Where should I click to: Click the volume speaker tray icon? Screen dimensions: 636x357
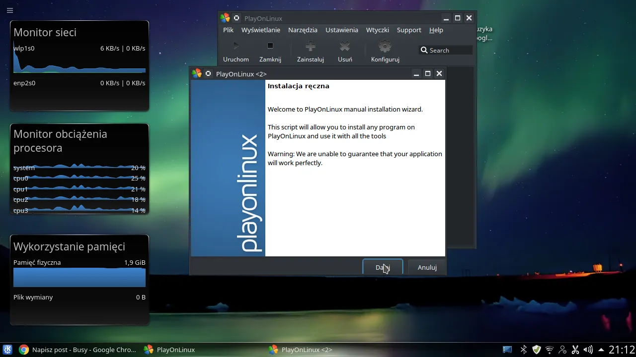click(x=588, y=350)
